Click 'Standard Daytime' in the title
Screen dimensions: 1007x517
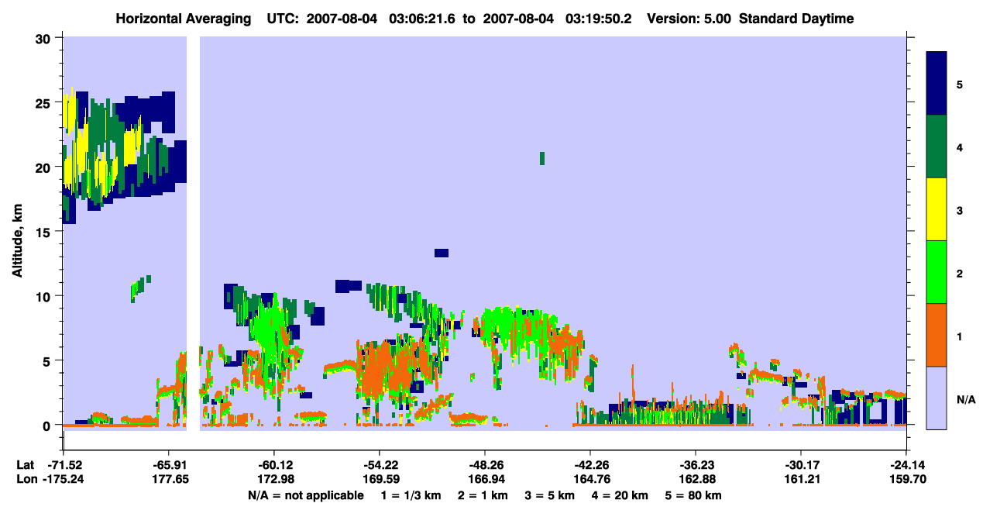point(796,19)
